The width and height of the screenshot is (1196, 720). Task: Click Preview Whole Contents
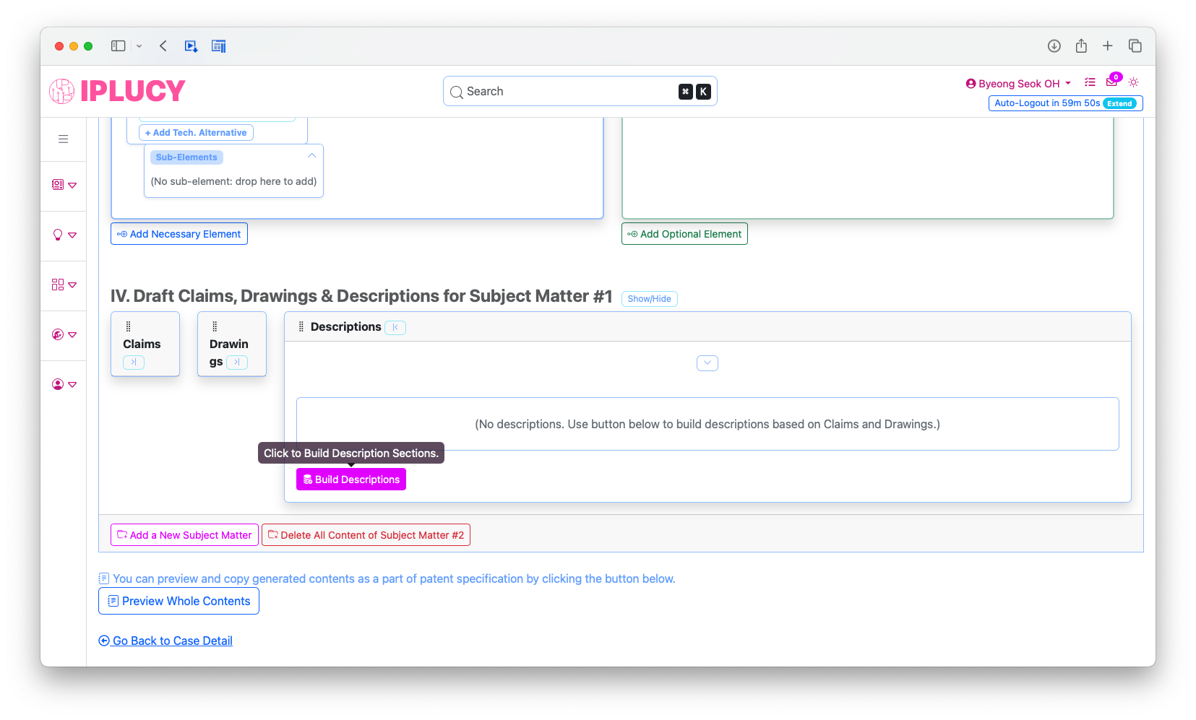pos(178,601)
